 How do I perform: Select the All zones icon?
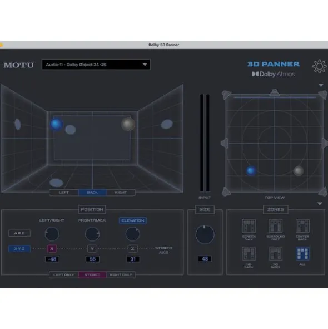click(302, 253)
